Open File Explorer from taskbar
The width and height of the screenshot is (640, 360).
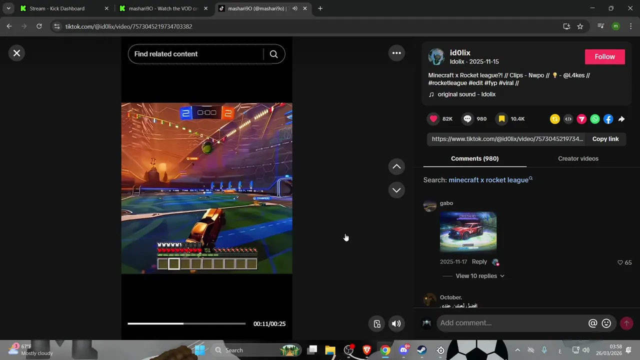[x=330, y=350]
